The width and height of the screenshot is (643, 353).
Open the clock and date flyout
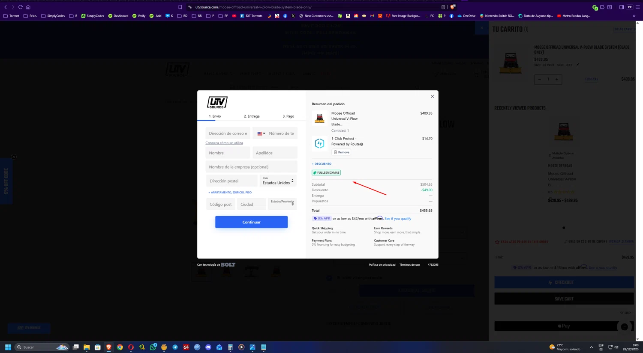tap(631, 347)
